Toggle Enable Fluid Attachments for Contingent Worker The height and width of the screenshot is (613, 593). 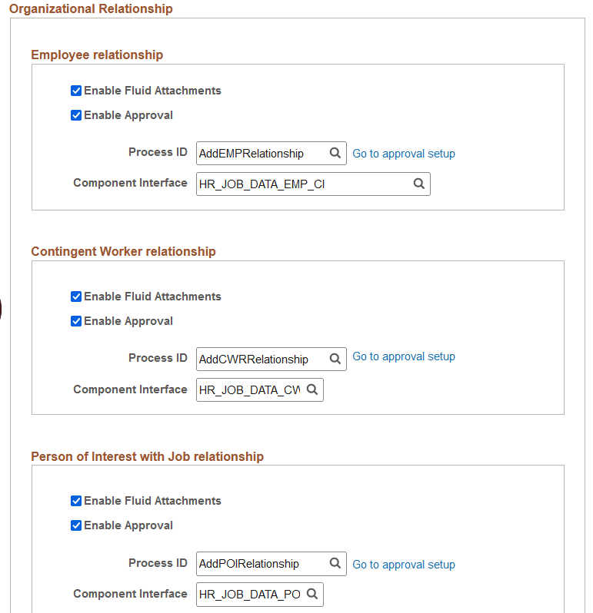pyautogui.click(x=76, y=297)
